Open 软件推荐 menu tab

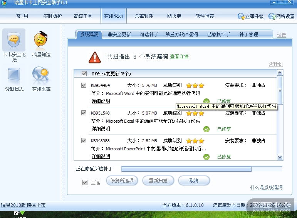[205, 16]
